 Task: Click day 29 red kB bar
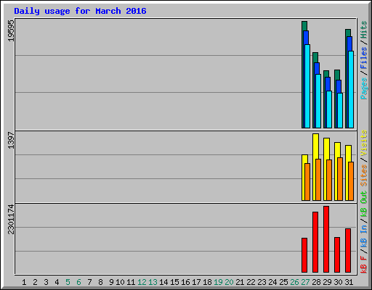click(326, 239)
